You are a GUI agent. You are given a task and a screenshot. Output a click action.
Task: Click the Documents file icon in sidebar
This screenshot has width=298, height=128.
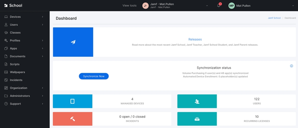tap(6, 56)
